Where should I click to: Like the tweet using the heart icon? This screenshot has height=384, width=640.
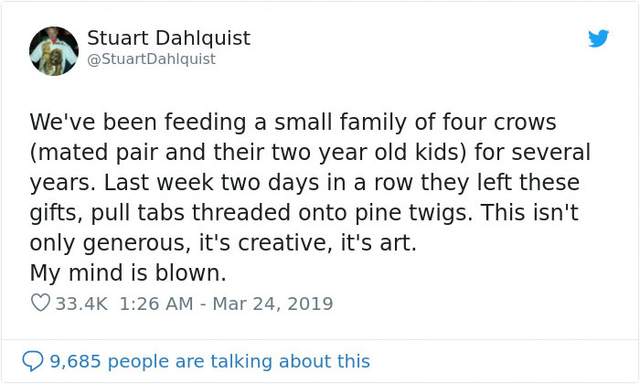40,303
